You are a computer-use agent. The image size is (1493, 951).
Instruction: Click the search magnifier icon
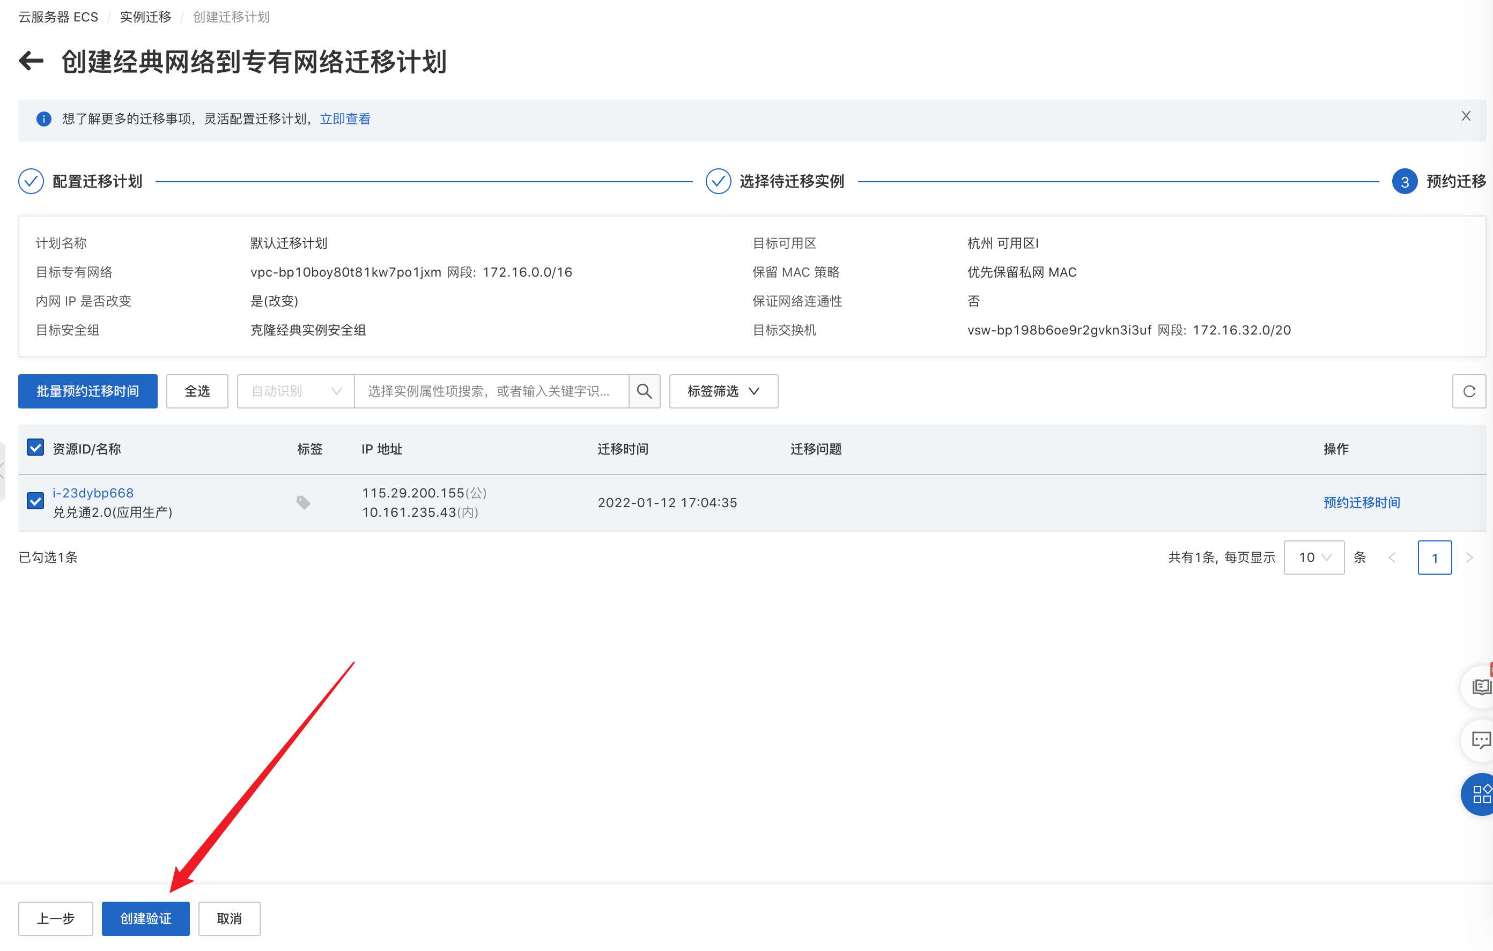644,391
